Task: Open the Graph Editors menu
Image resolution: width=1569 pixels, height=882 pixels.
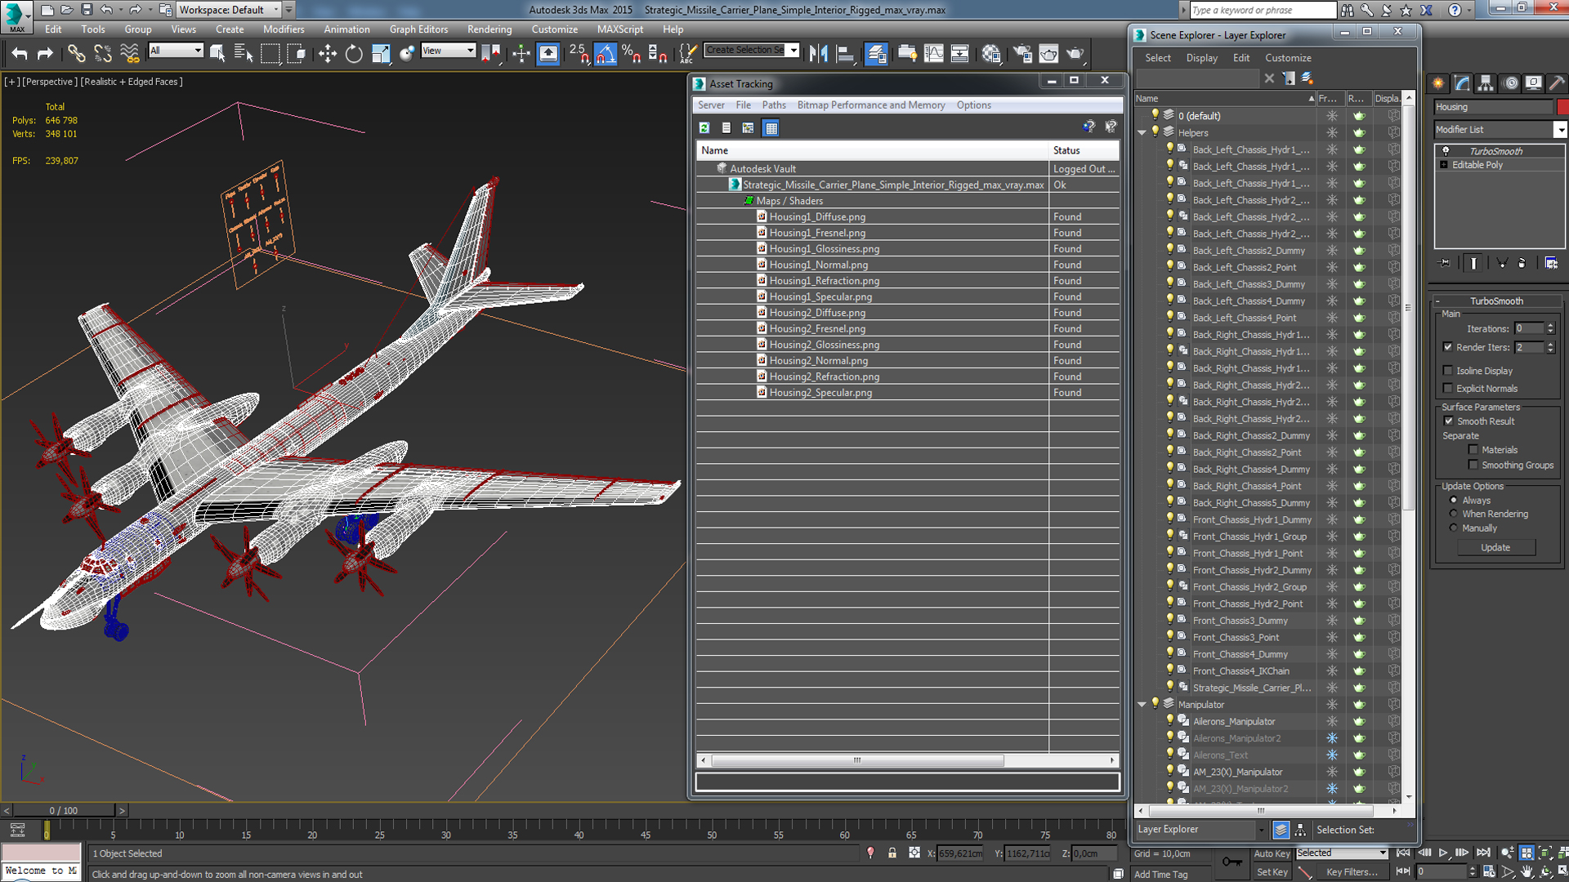Action: coord(418,29)
